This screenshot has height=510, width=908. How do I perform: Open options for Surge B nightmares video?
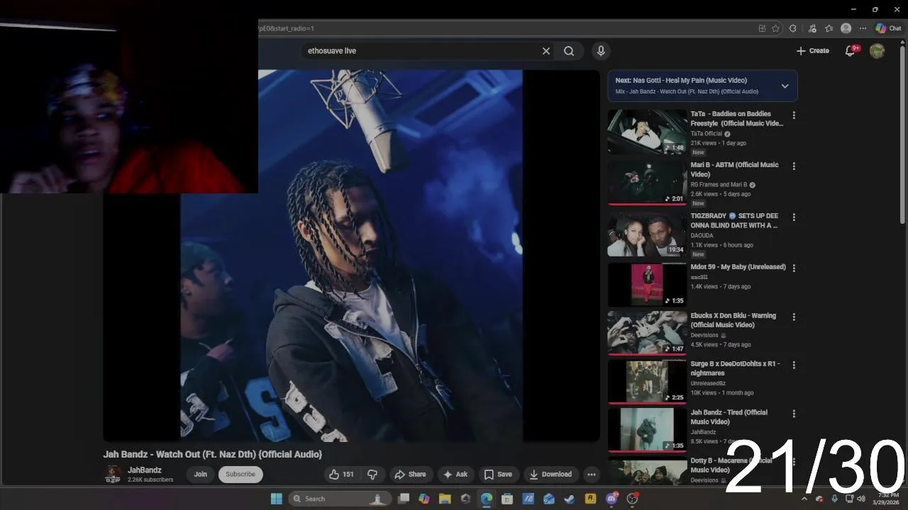(794, 365)
